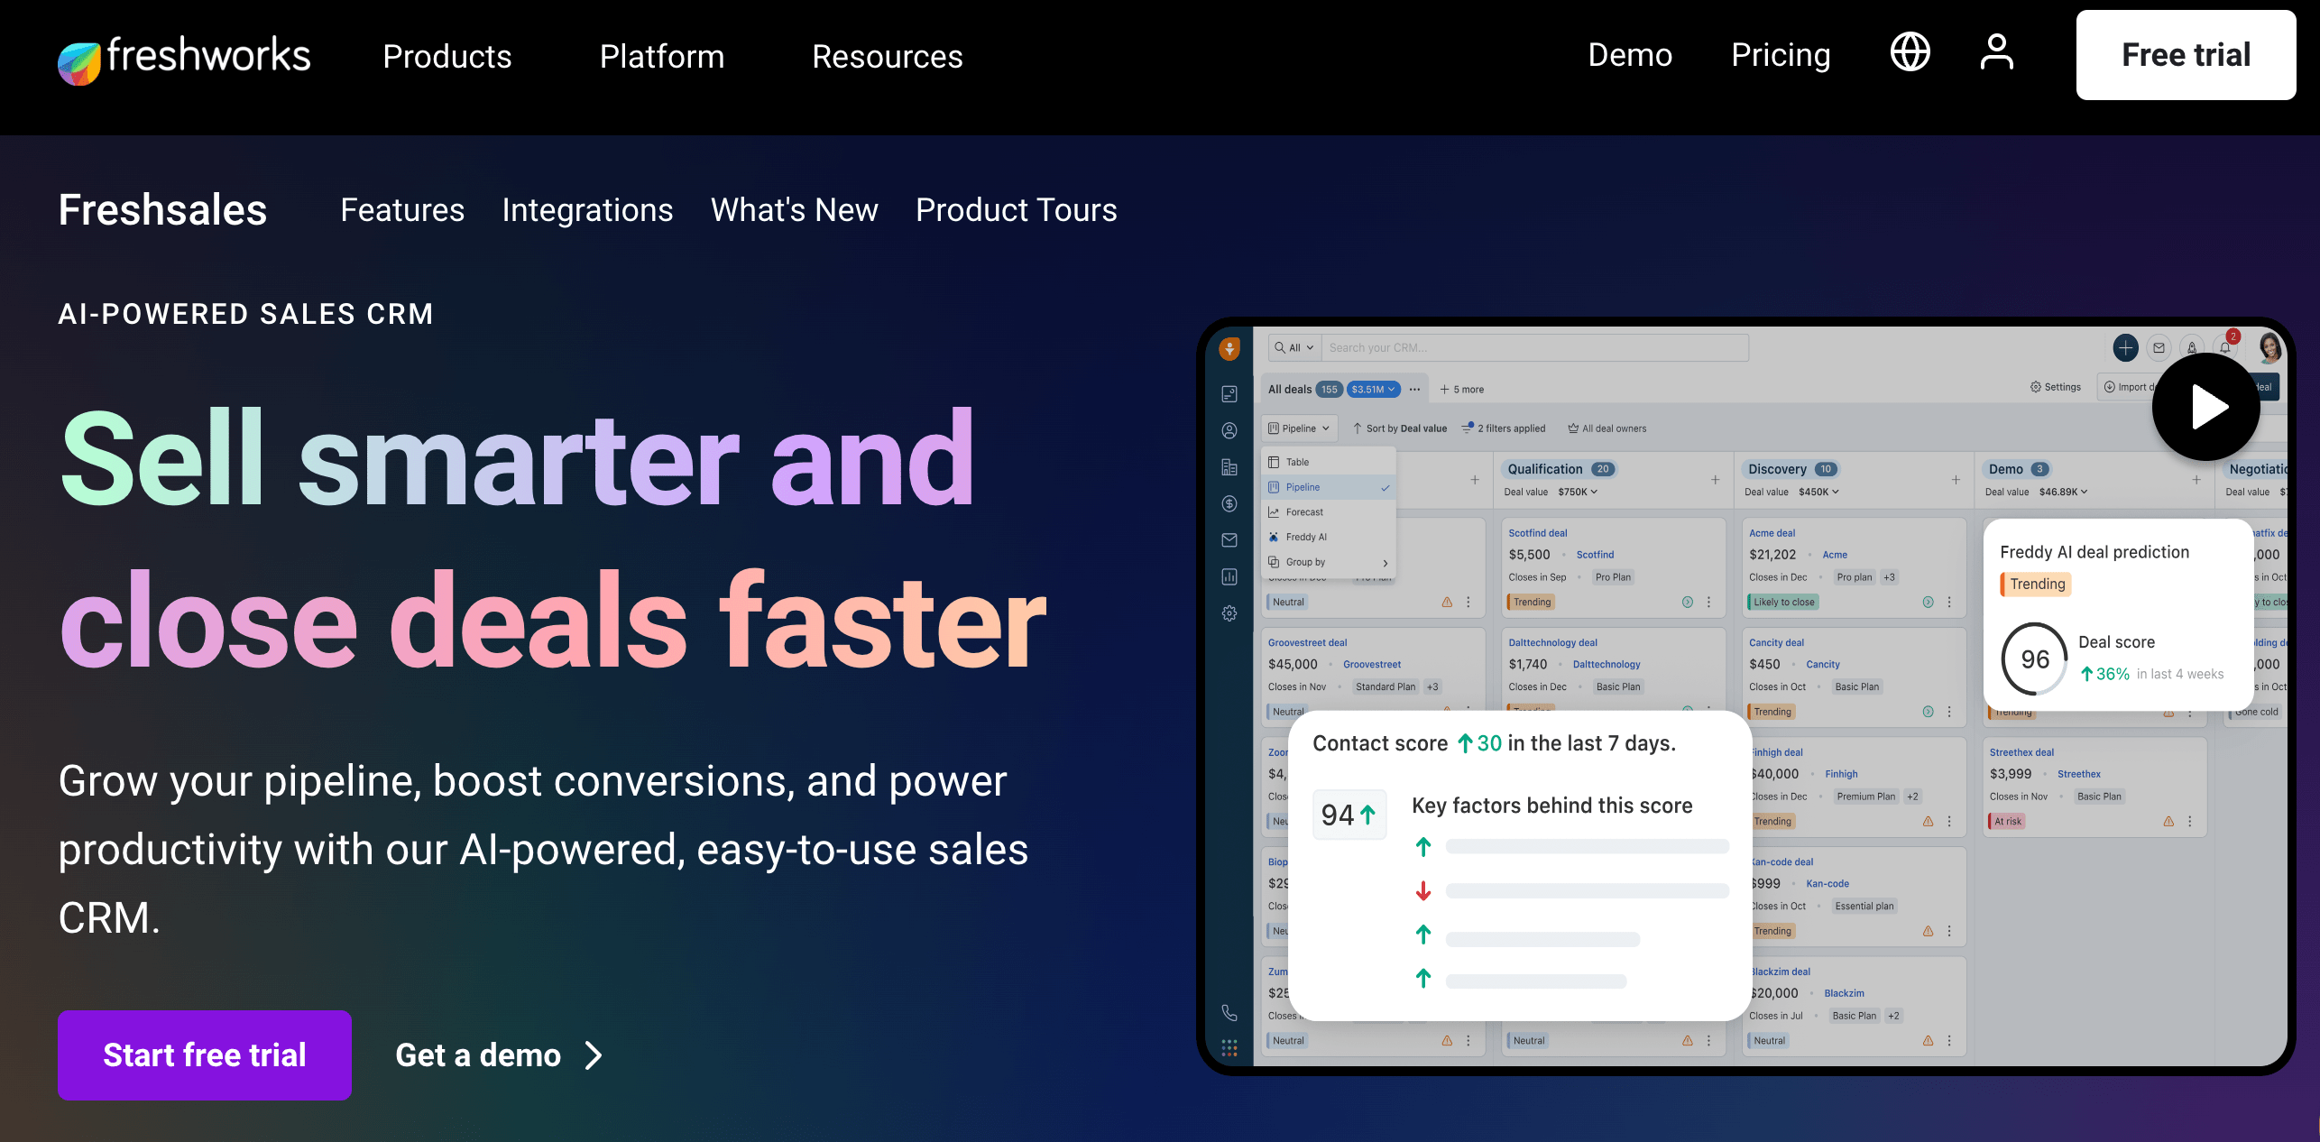Click the 5 more views button

point(1462,390)
